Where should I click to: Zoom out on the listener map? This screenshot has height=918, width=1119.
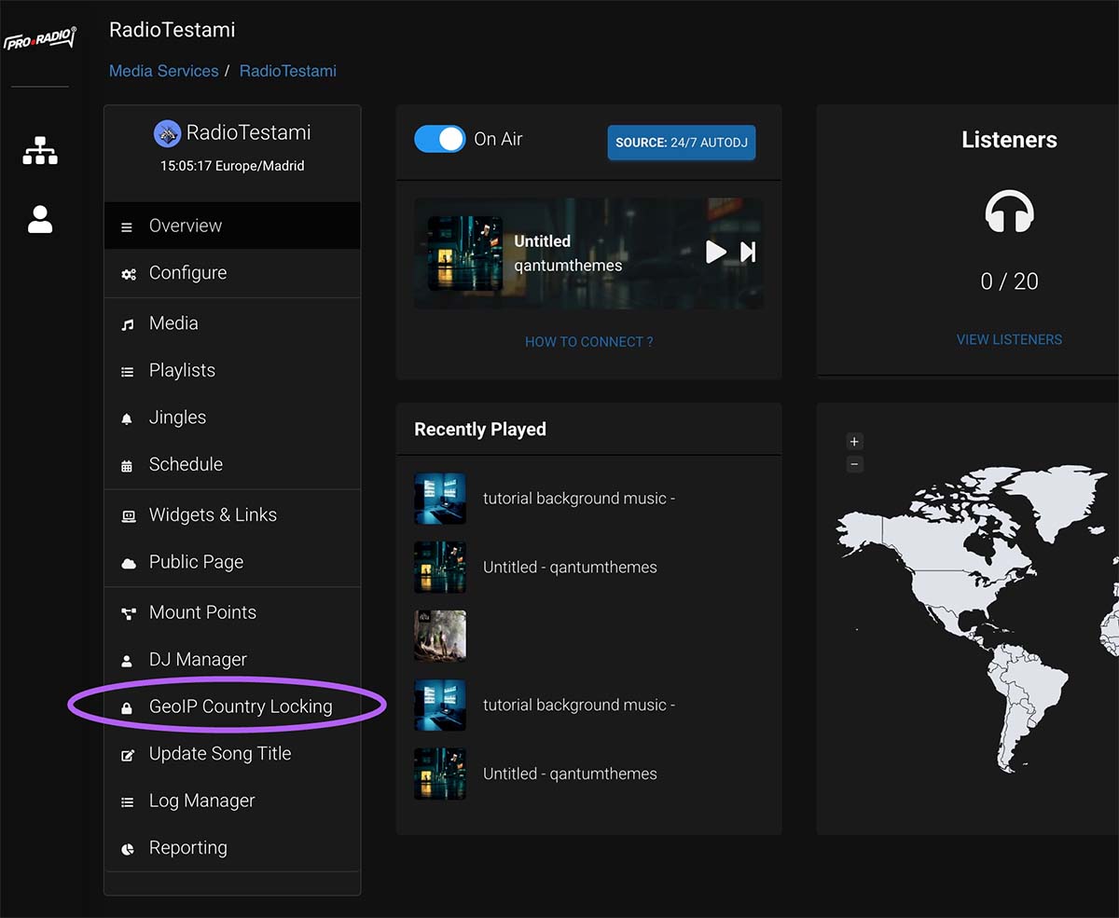pyautogui.click(x=854, y=464)
